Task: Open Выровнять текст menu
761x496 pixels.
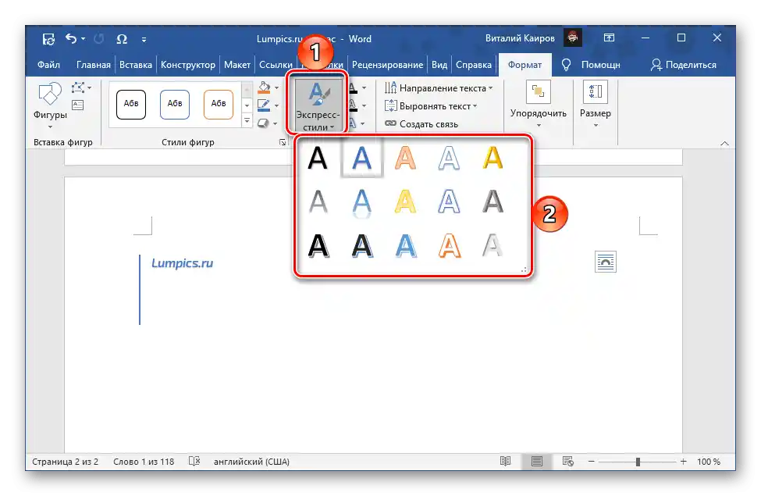Action: click(x=431, y=106)
